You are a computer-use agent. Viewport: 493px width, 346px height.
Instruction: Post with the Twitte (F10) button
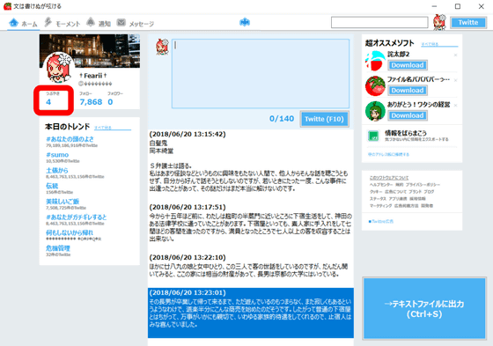point(324,119)
